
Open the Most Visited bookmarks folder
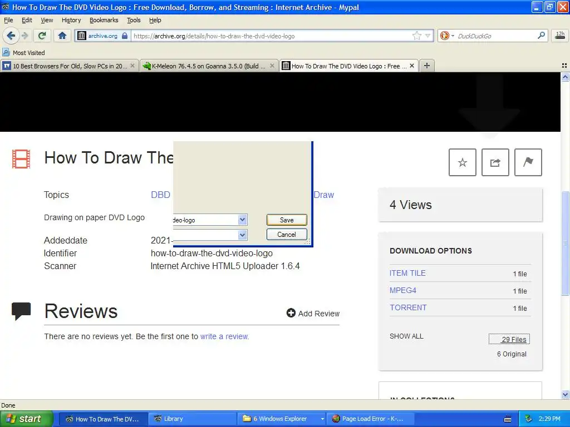pos(23,53)
